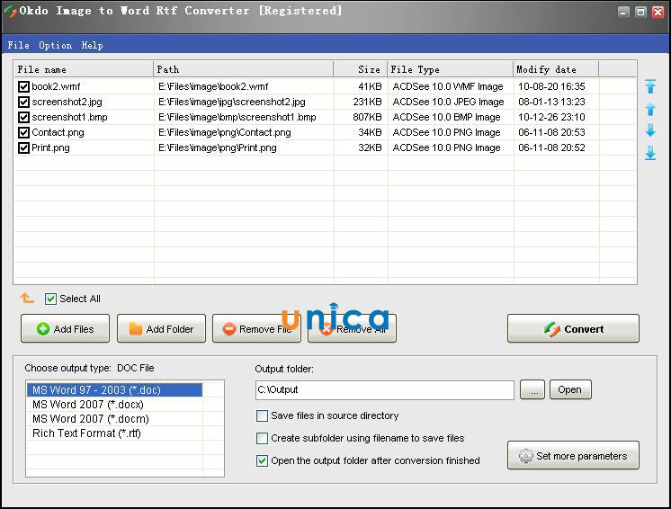Click the move-to-top arrow icon
The image size is (671, 509).
click(650, 87)
